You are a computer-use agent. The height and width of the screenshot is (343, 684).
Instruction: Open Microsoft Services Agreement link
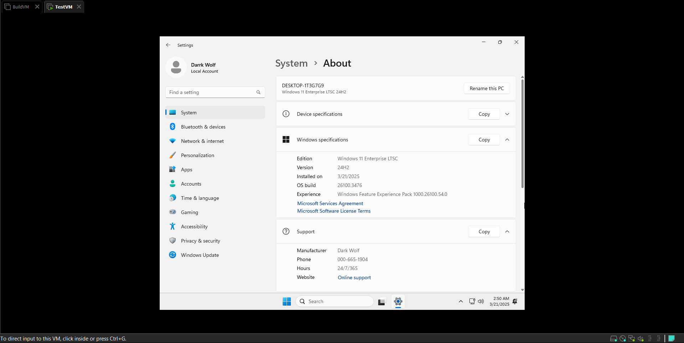330,203
